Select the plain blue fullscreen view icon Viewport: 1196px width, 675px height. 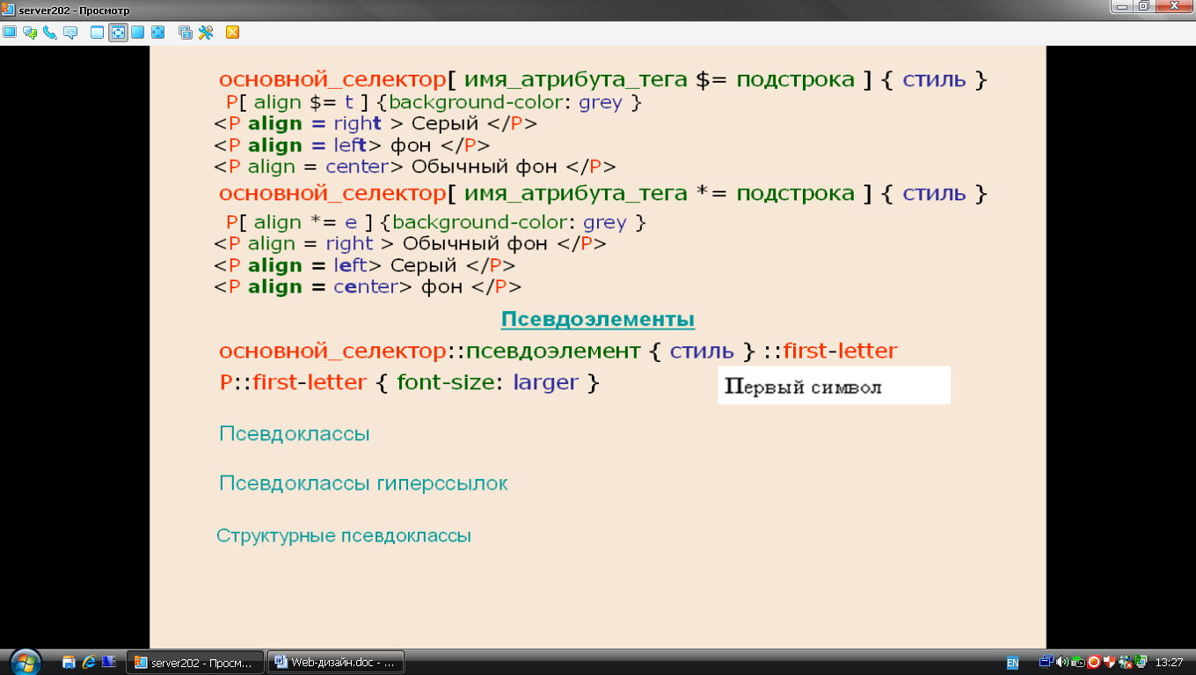(x=138, y=33)
